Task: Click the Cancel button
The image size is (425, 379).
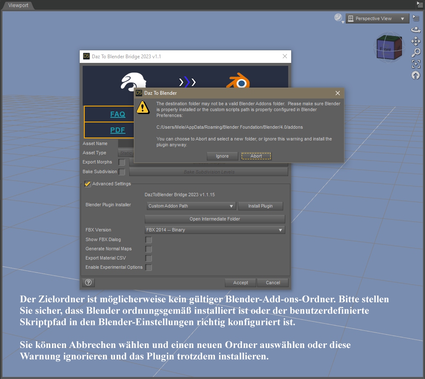Action: point(273,283)
